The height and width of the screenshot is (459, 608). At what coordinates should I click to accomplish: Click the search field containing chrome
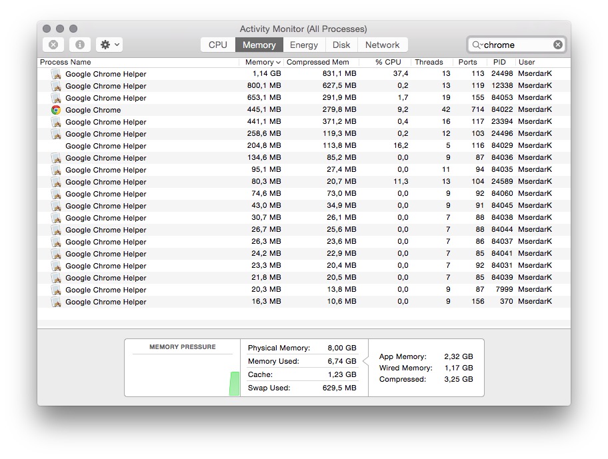point(517,45)
